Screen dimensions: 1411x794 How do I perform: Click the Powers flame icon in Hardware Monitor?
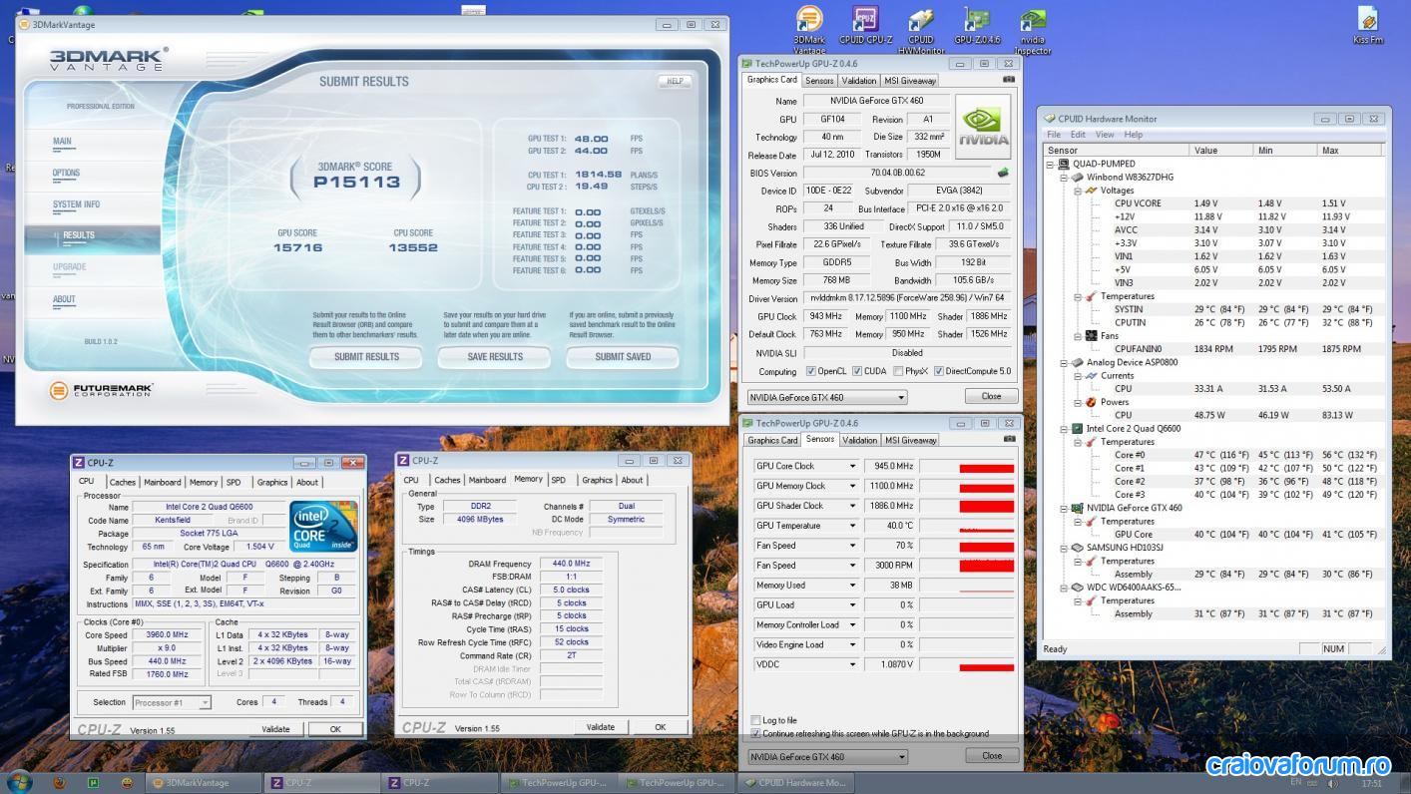(x=1091, y=402)
